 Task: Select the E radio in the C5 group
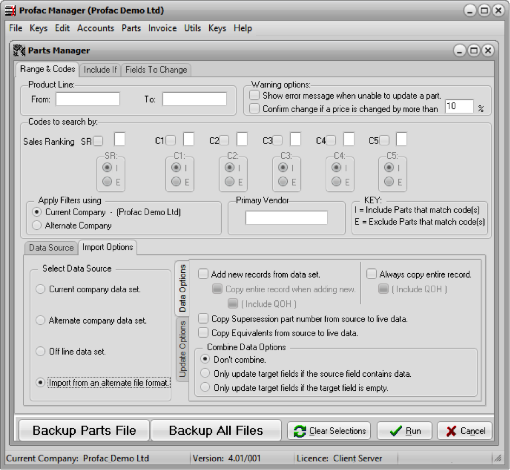(x=389, y=182)
